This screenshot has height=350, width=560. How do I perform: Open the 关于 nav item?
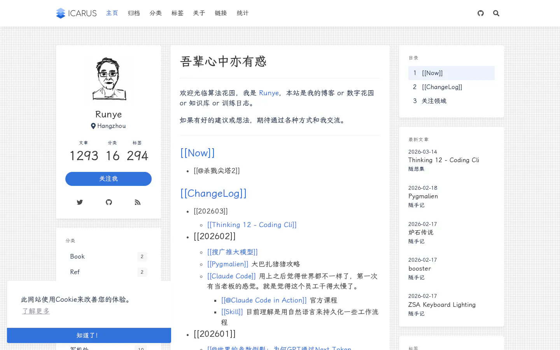199,13
